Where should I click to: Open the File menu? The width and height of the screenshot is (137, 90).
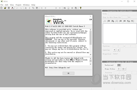point(2,5)
